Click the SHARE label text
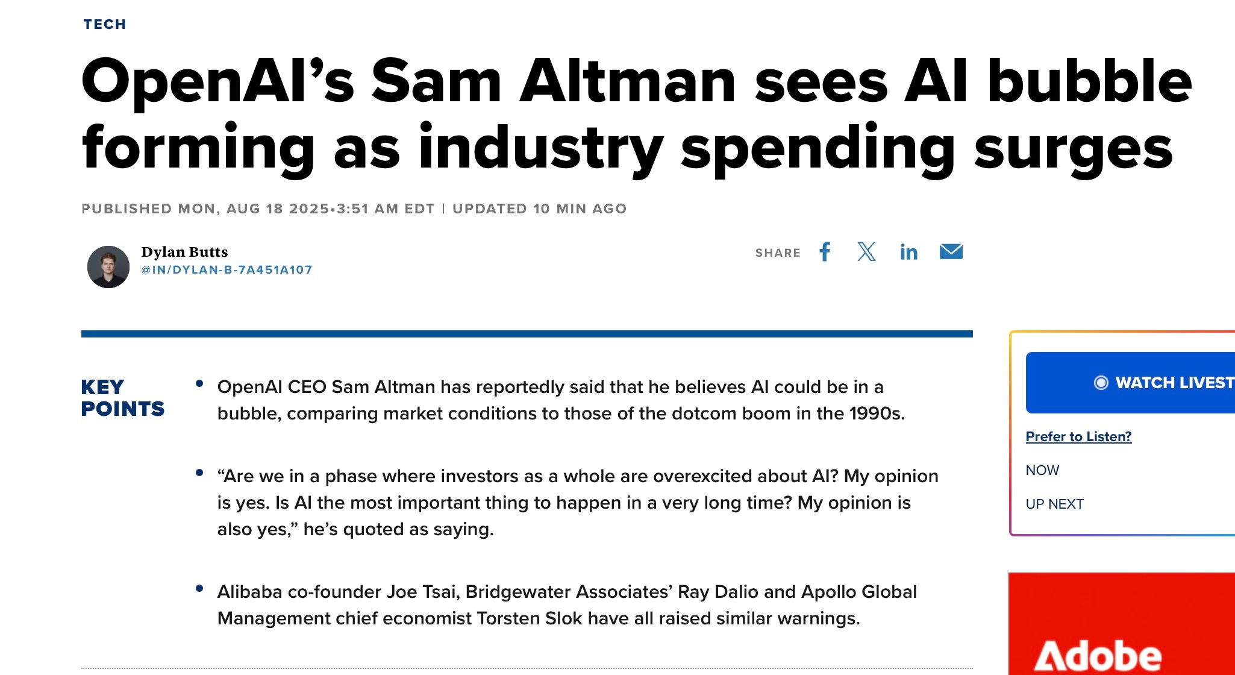This screenshot has height=675, width=1235. click(778, 253)
